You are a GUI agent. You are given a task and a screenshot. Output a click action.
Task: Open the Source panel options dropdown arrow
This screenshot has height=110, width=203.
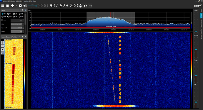click(x=20, y=37)
